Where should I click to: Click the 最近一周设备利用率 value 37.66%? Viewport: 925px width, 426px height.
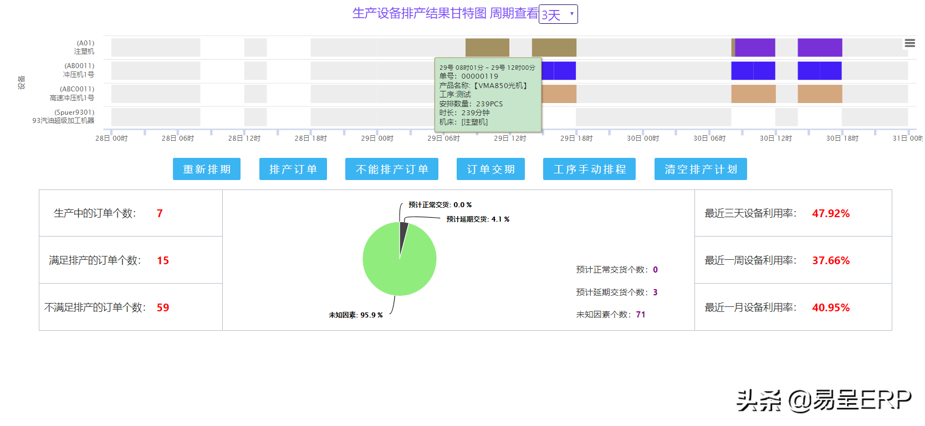pos(831,260)
